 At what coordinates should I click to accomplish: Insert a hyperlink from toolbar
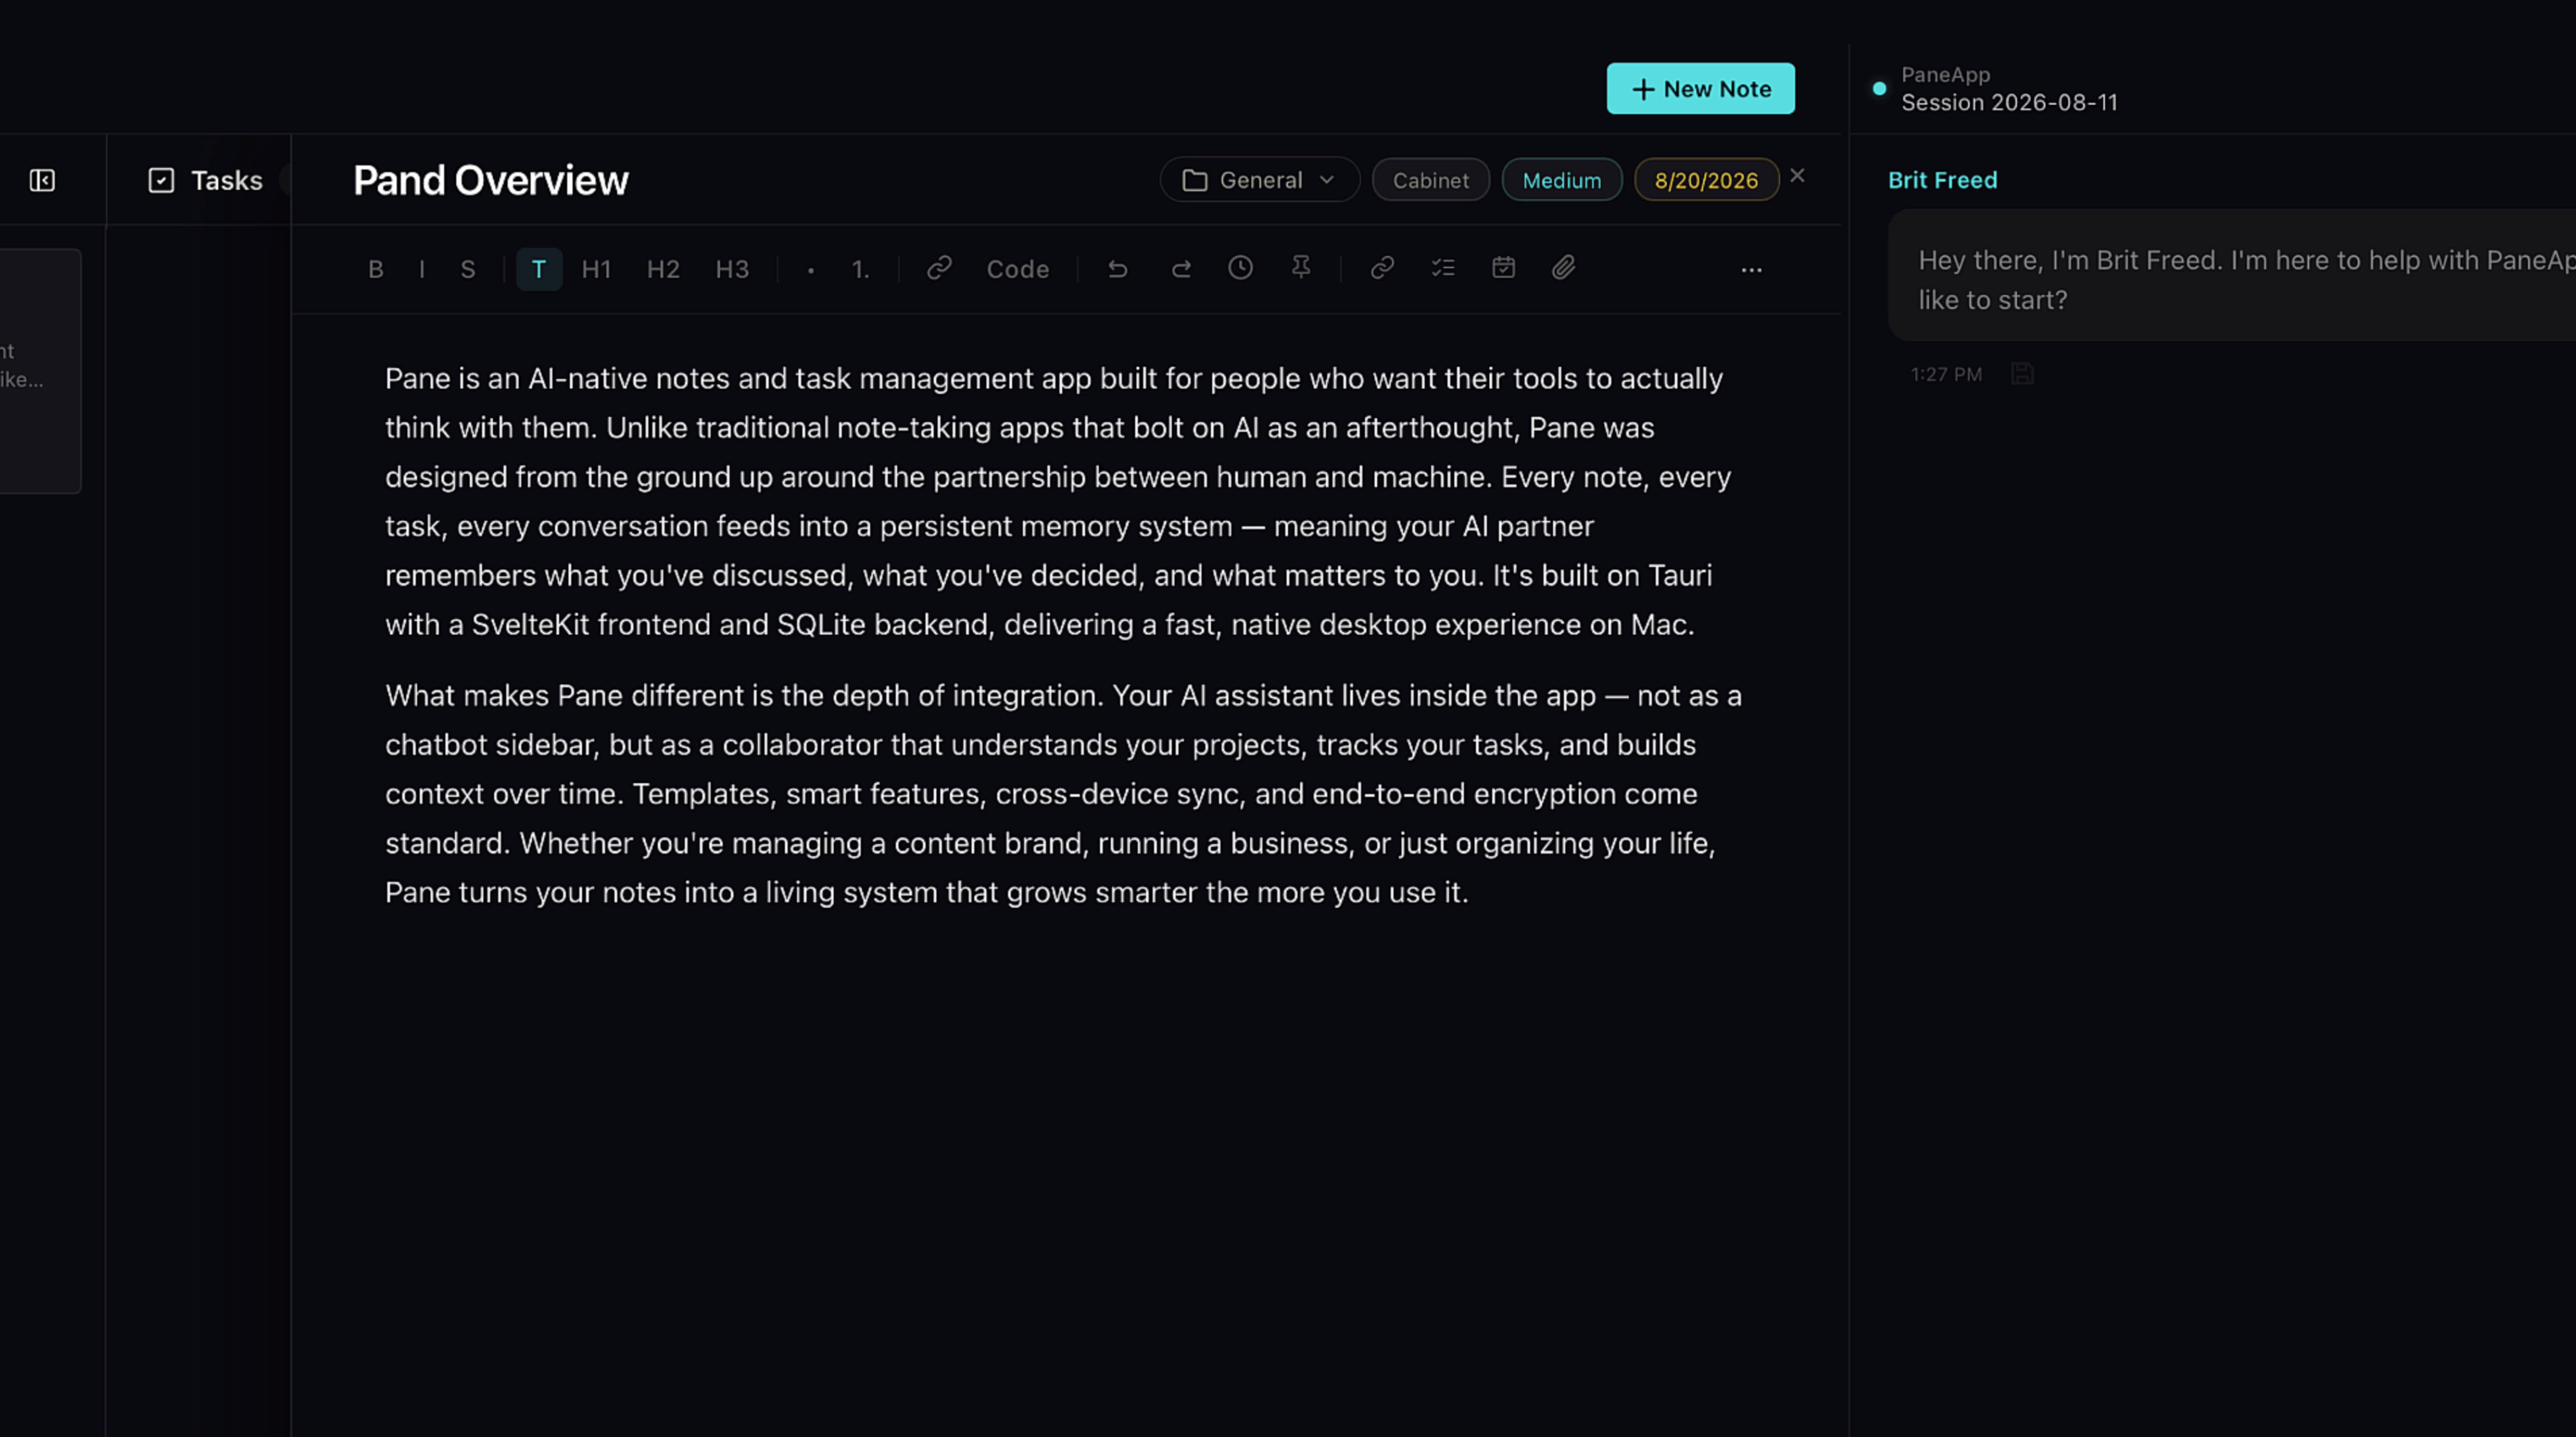(939, 268)
